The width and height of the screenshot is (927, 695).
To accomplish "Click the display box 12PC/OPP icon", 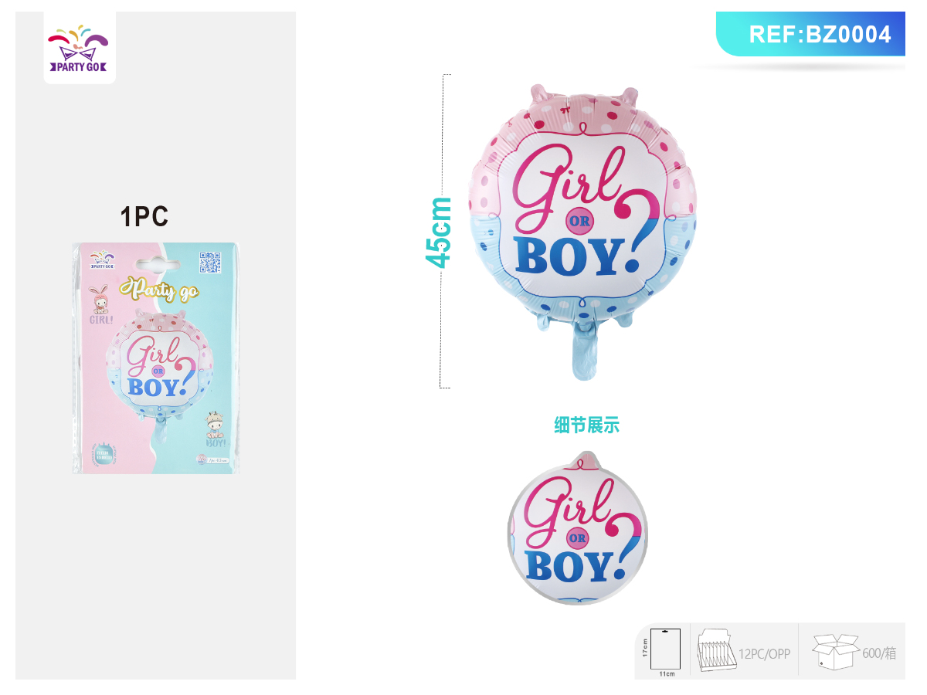I will 716,653.
